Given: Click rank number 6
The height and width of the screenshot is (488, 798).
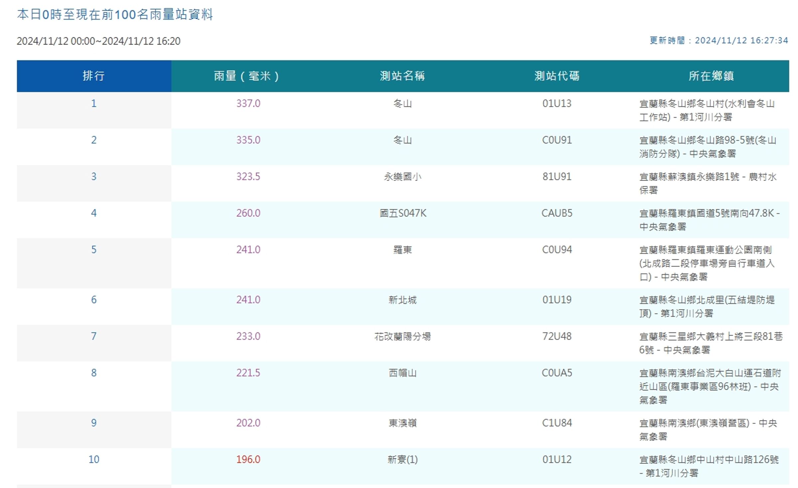Looking at the screenshot, I should (x=94, y=300).
